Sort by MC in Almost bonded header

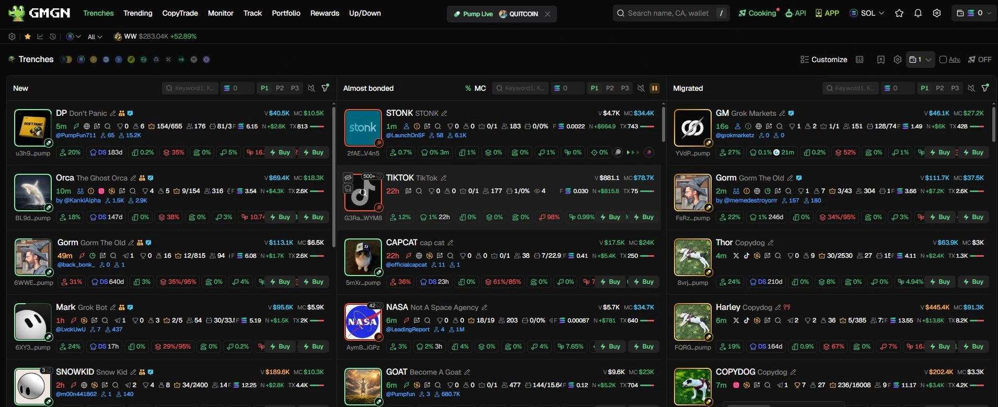480,88
